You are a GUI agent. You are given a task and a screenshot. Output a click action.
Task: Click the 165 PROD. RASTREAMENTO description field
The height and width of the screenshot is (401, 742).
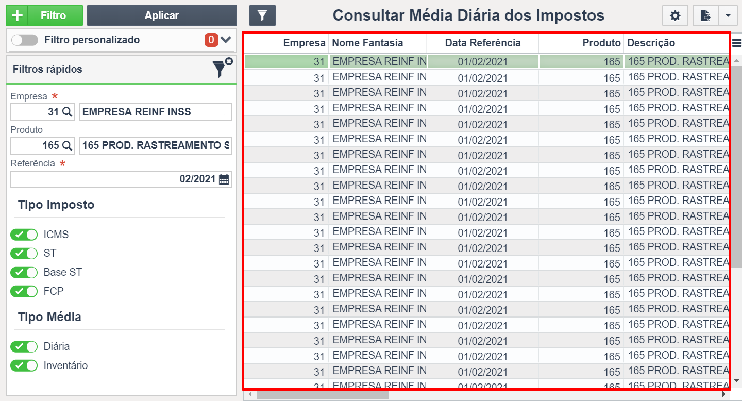pyautogui.click(x=156, y=145)
